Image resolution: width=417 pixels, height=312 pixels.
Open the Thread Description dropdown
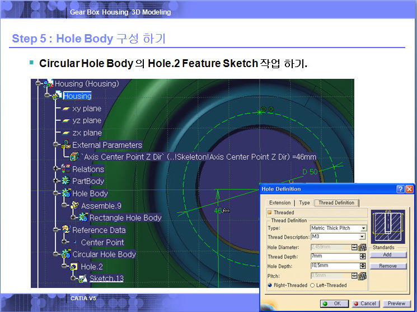pos(363,237)
